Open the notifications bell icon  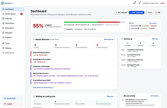coord(139,3)
